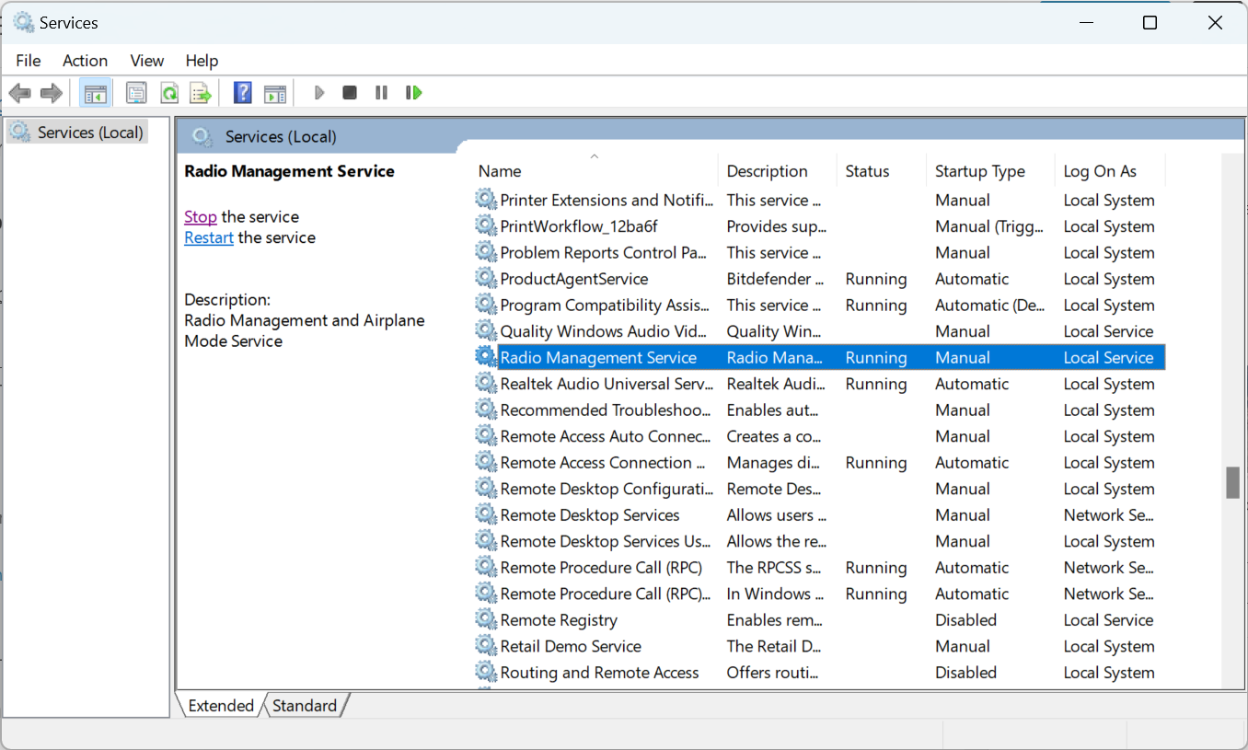Viewport: 1248px width, 750px height.
Task: Toggle the console tree show/hide icon
Action: coord(95,92)
